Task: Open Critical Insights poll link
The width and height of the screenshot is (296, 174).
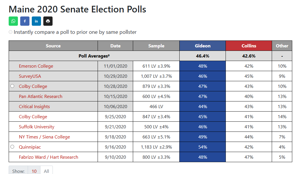Action: click(34, 107)
